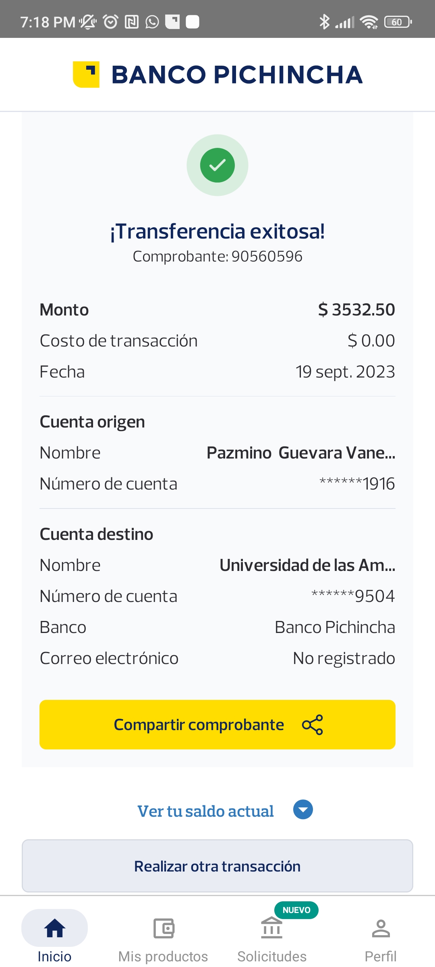Tap the green success checkmark icon
435x967 pixels.
click(x=217, y=165)
